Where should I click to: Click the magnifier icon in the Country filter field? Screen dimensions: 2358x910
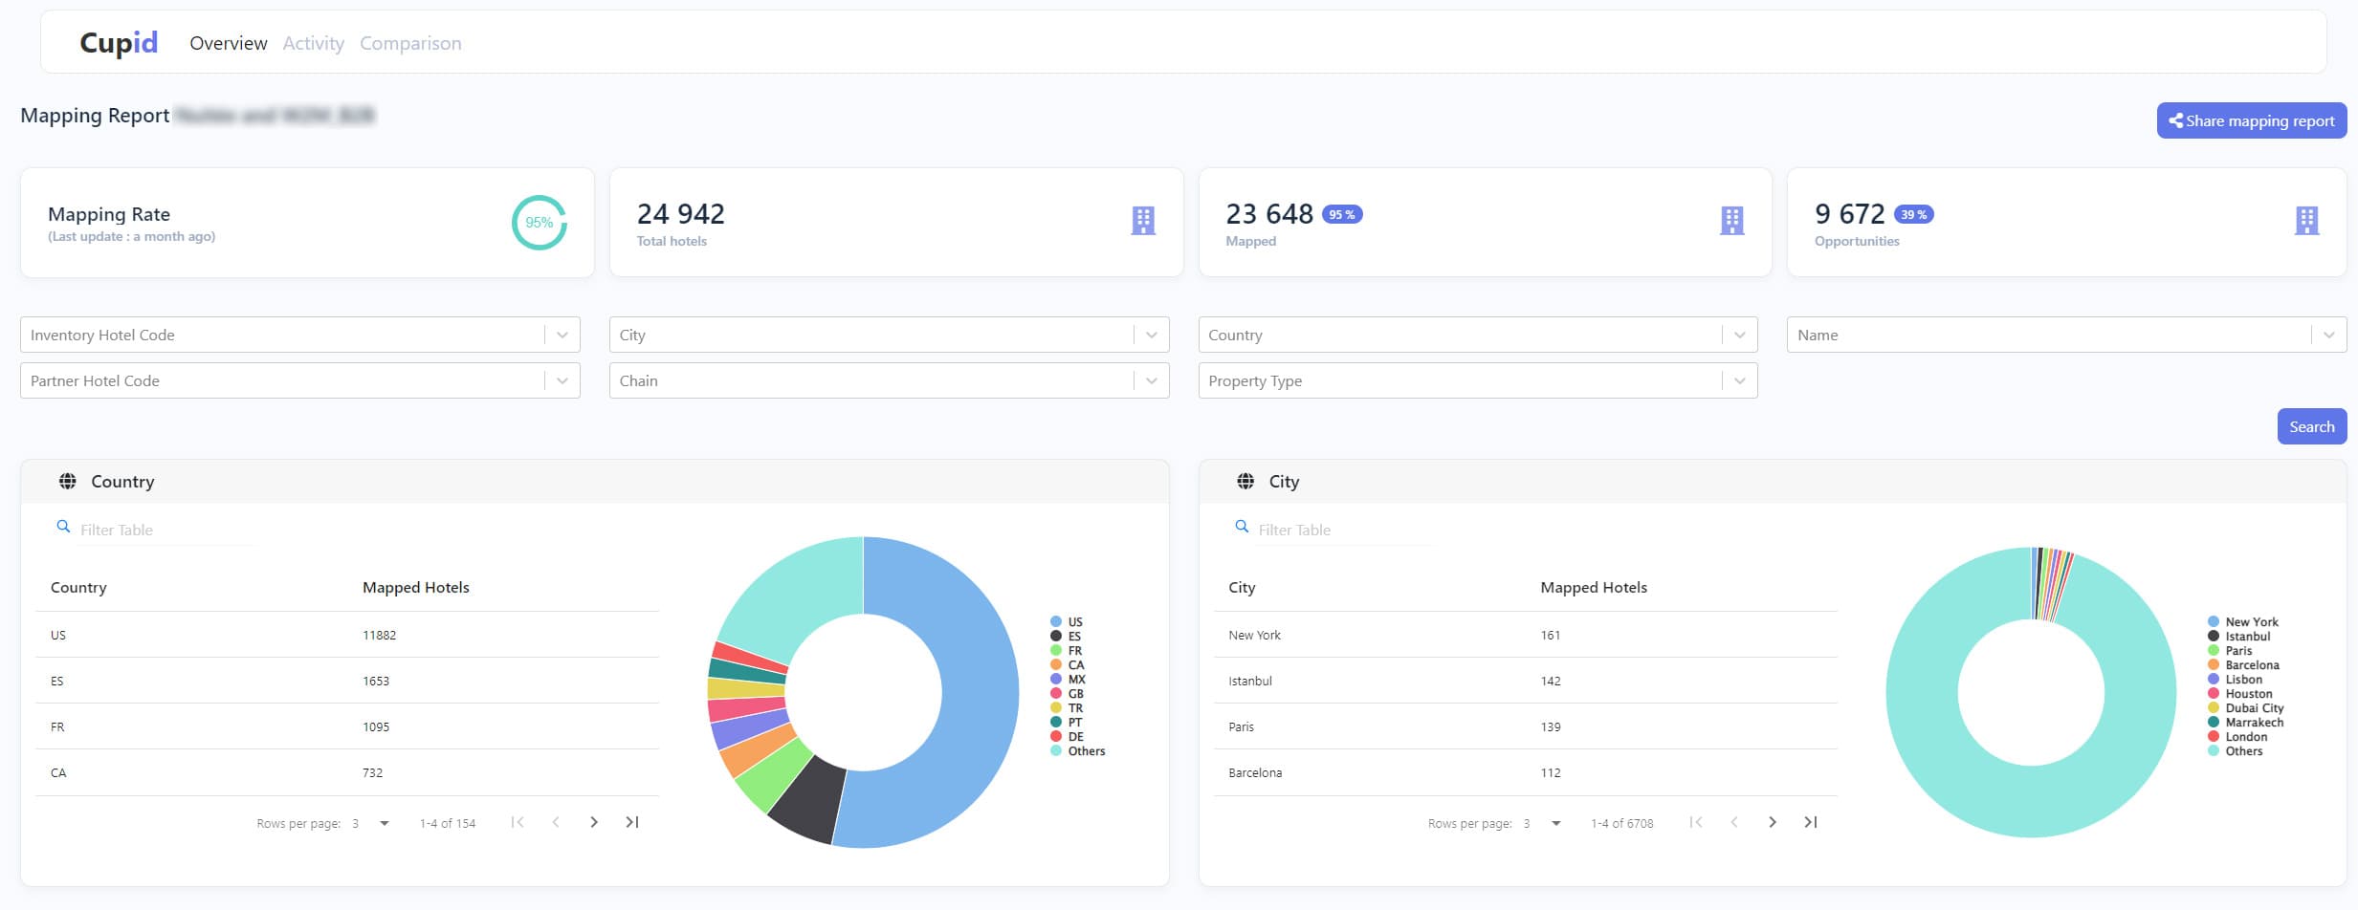point(63,526)
